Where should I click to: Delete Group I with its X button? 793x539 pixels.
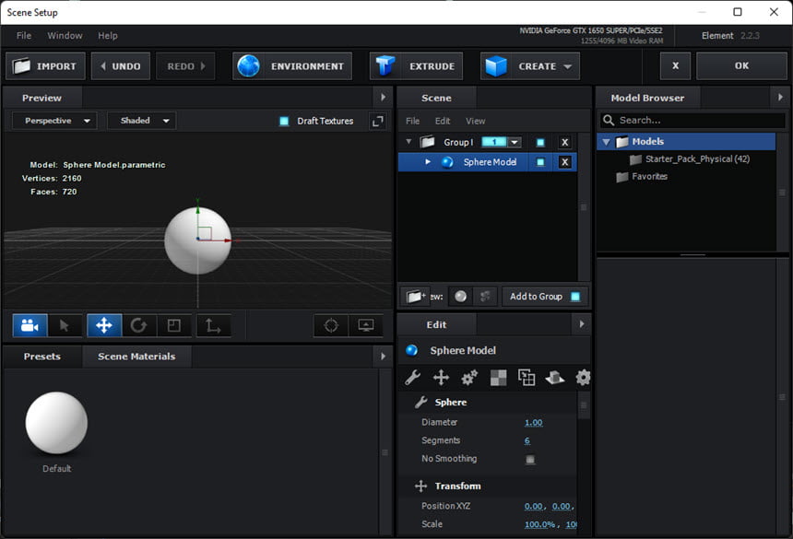565,143
